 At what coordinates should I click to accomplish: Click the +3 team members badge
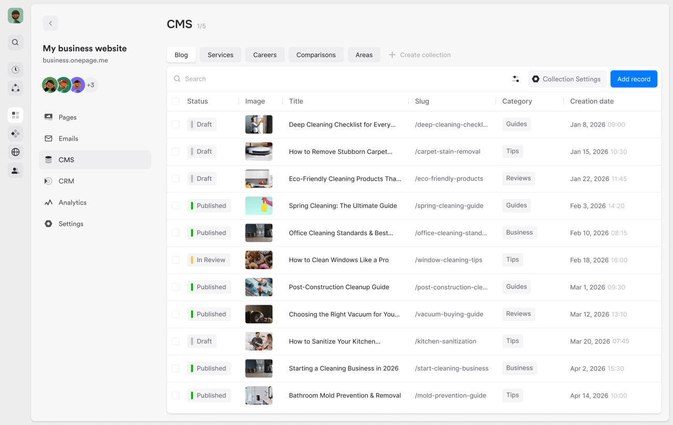point(91,85)
